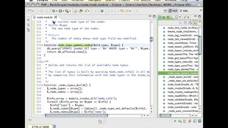Click the editor vertical scrollbar thumb
Image resolution: width=228 pixels, height=128 pixels.
151,39
